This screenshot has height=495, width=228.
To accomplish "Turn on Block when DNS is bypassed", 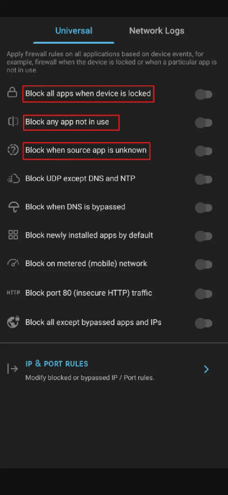I will pyautogui.click(x=203, y=208).
